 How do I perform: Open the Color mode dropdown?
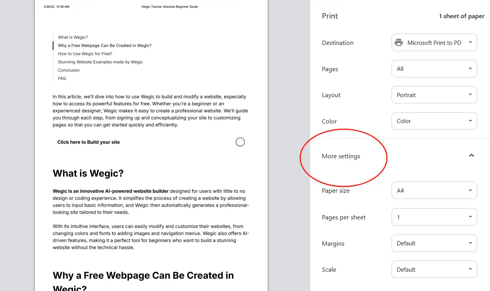[434, 121]
